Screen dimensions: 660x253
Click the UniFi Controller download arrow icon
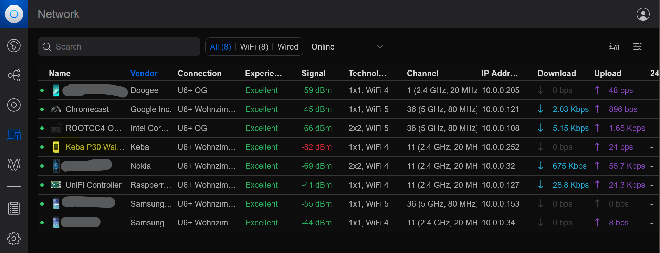(541, 185)
